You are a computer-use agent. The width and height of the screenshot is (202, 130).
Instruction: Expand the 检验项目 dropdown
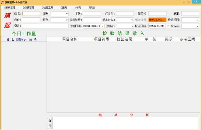[198, 20]
